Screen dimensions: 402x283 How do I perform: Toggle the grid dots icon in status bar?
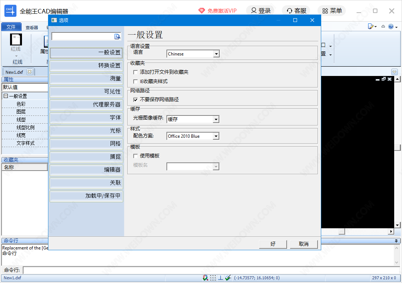213,278
